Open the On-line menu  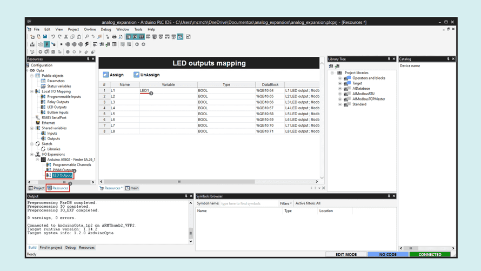90,29
